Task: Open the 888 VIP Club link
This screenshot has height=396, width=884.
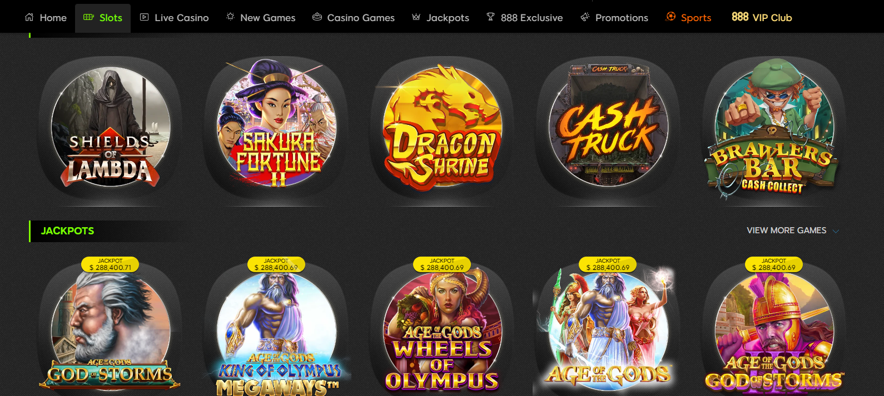Action: pos(762,18)
